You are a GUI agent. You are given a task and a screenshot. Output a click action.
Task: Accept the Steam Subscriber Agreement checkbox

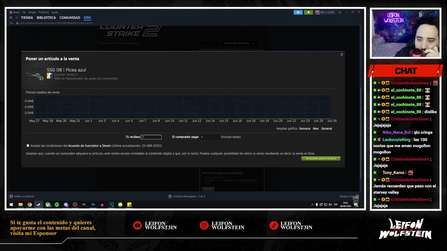28,146
